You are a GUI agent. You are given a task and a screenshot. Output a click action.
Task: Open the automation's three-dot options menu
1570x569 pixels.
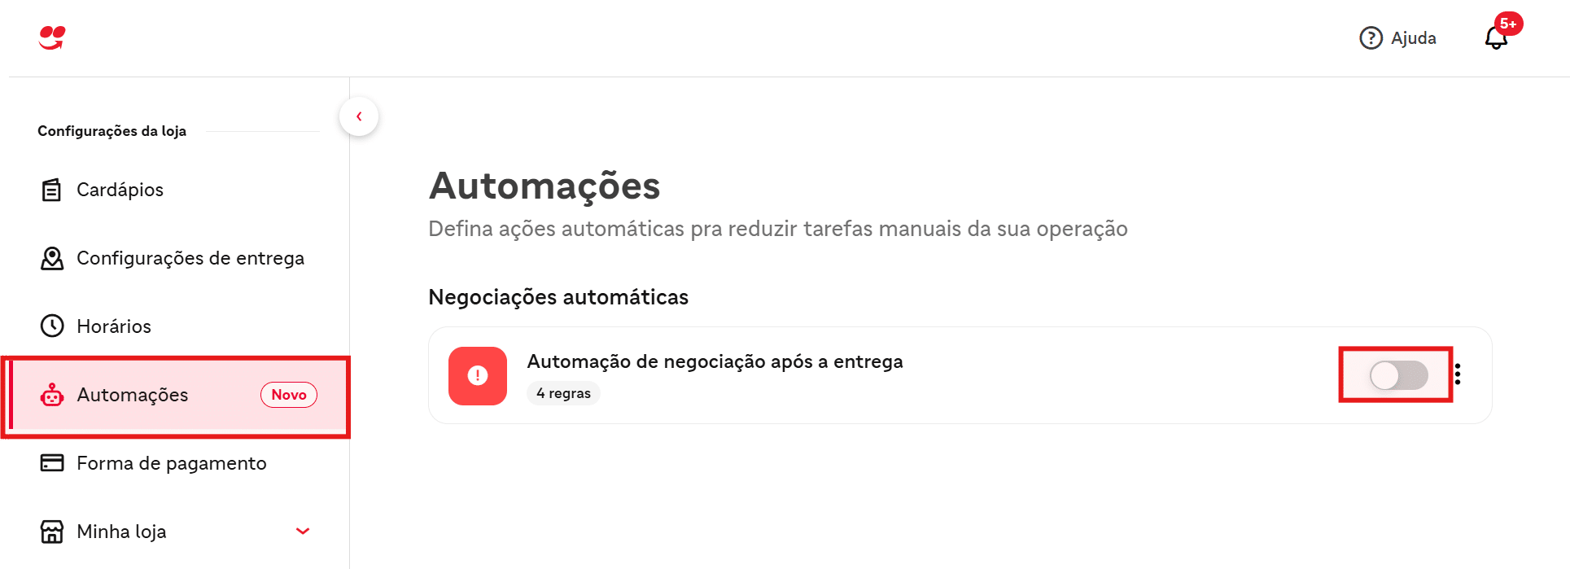click(1458, 374)
